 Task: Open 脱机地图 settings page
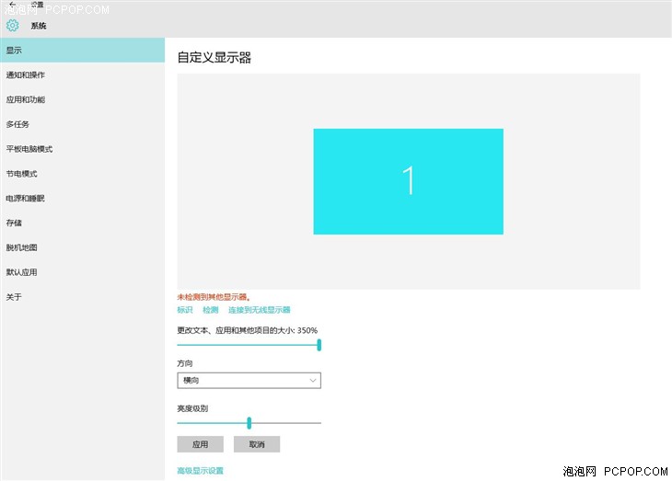click(x=82, y=247)
